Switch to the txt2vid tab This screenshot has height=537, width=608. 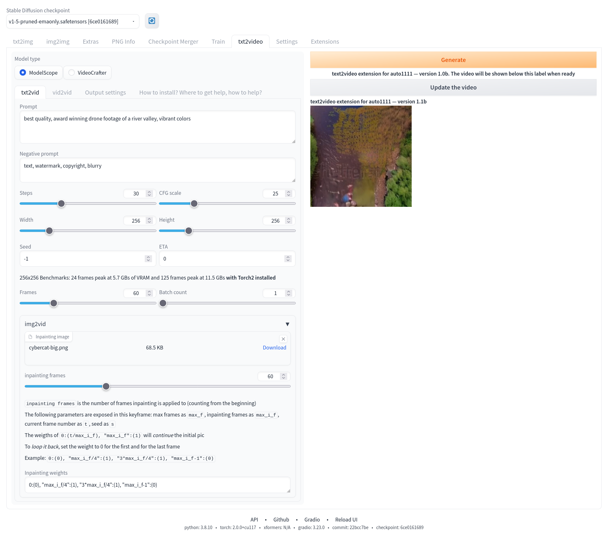[x=29, y=92]
